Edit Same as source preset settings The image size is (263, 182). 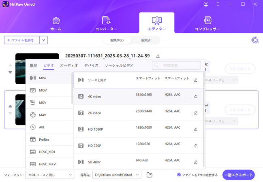195,80
